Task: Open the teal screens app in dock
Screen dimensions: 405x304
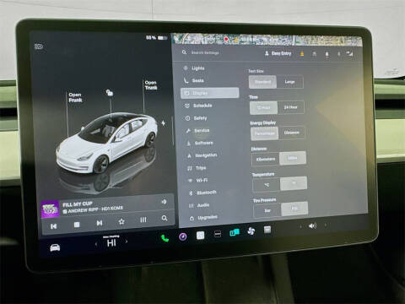Action: point(235,232)
